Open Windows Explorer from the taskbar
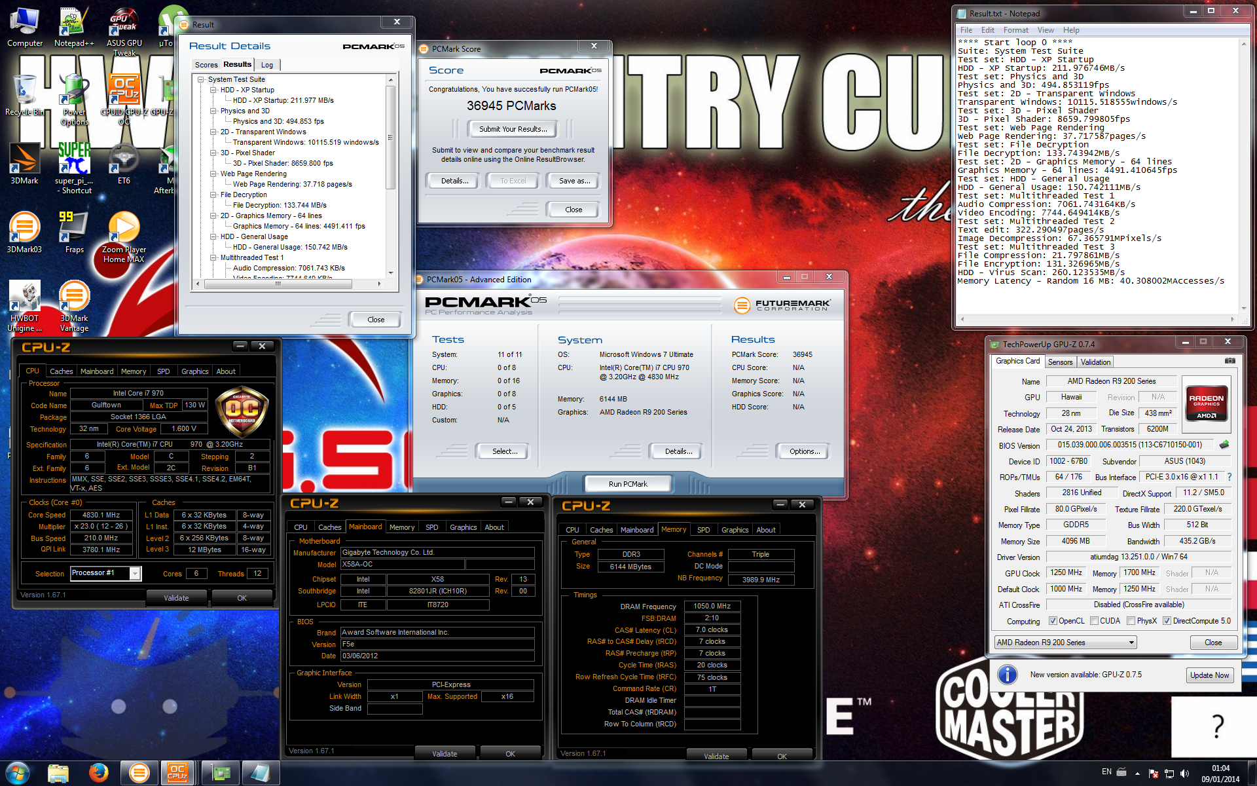Image resolution: width=1257 pixels, height=786 pixels. 58,773
